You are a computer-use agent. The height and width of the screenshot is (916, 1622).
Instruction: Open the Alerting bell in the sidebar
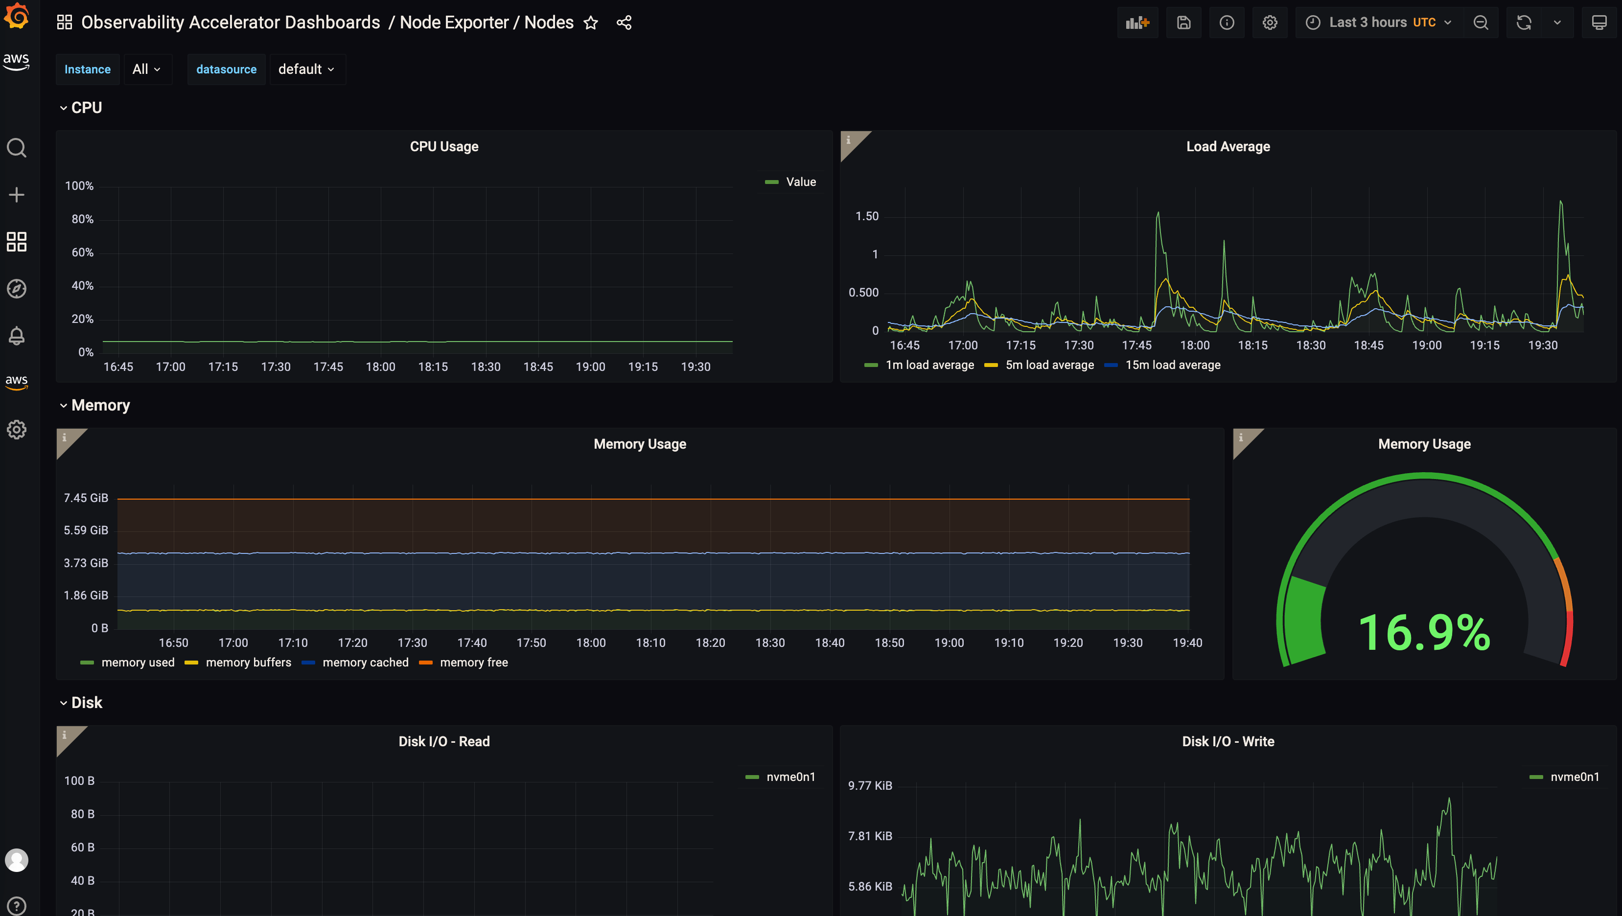point(16,336)
